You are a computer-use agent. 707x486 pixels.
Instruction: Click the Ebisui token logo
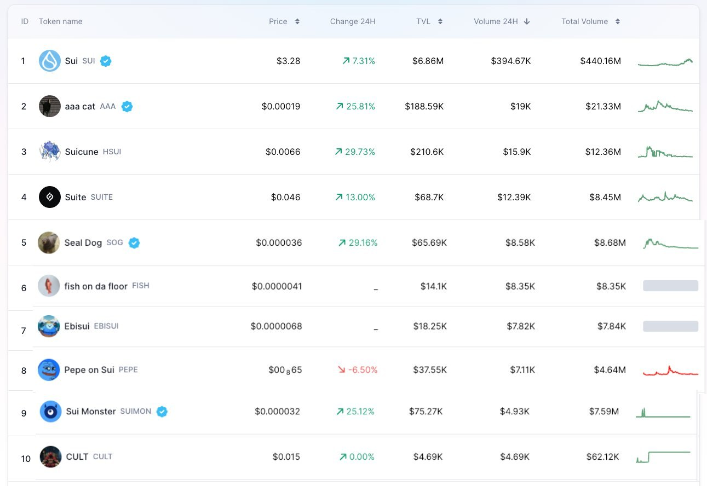click(49, 326)
